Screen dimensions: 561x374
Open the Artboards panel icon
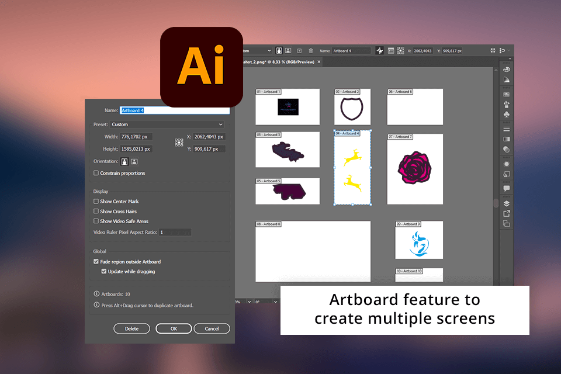tap(506, 224)
